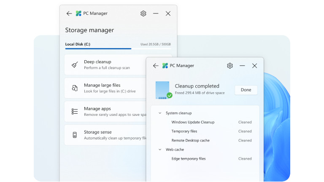324x182 pixels.
Task: Minimize the Storage manager window
Action: click(x=156, y=13)
